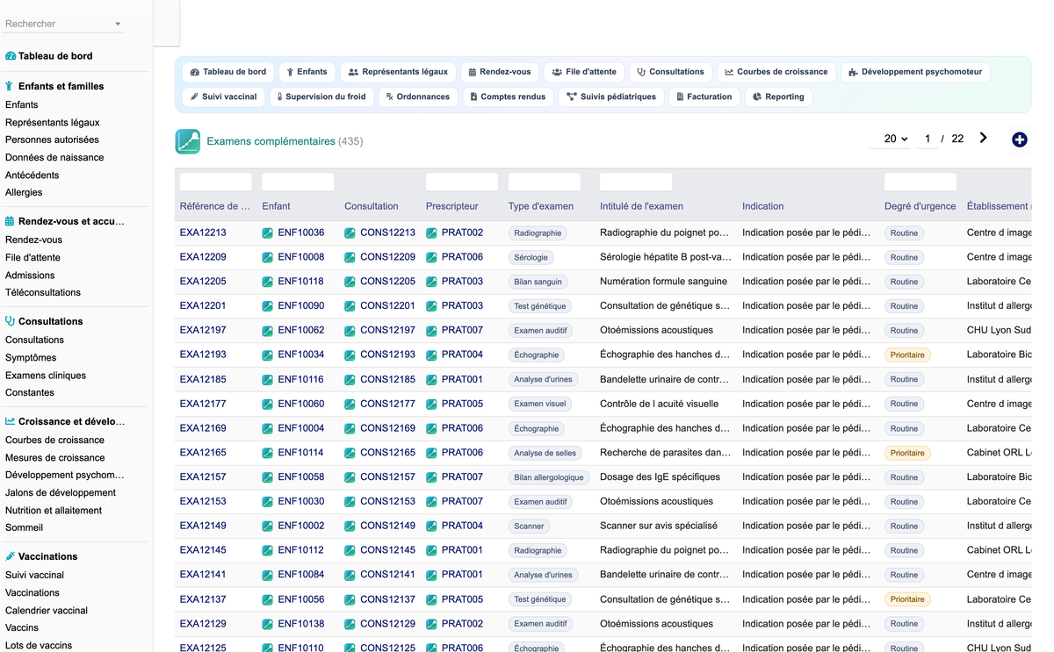Click Scanner sur avis spécialisé cell

pos(659,527)
